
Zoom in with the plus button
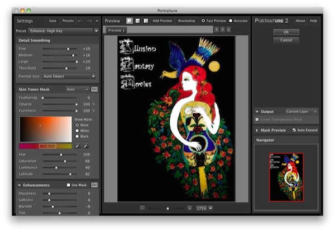[189, 208]
